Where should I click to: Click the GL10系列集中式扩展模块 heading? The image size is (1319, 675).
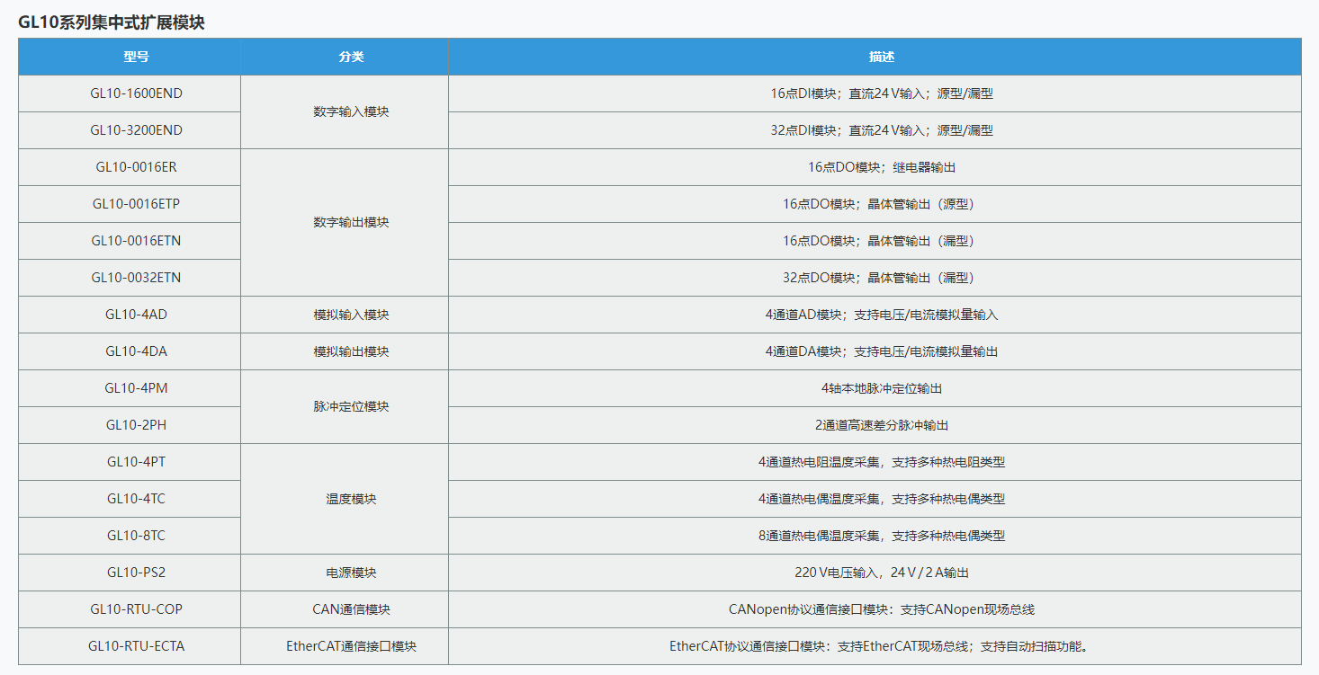click(112, 22)
